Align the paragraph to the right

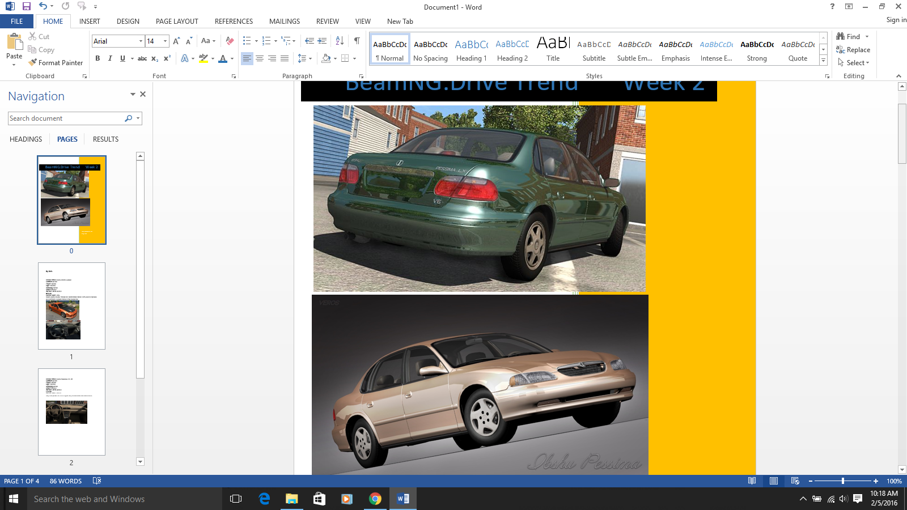[272, 58]
